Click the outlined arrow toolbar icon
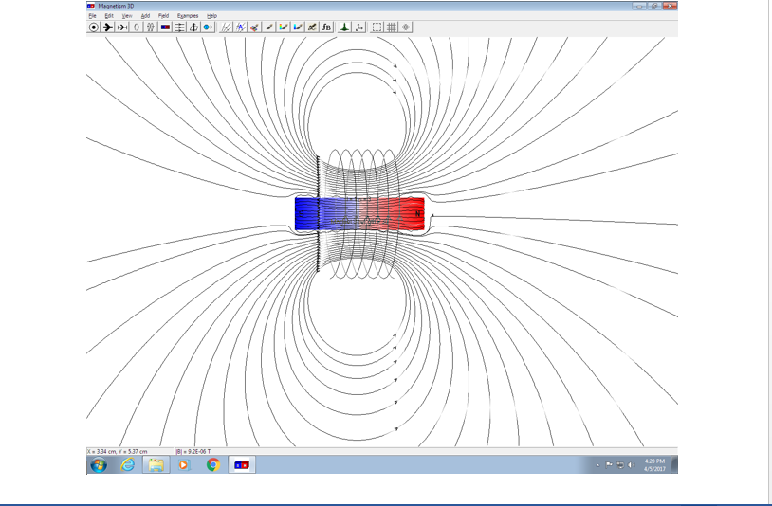This screenshot has height=506, width=772. tap(121, 27)
